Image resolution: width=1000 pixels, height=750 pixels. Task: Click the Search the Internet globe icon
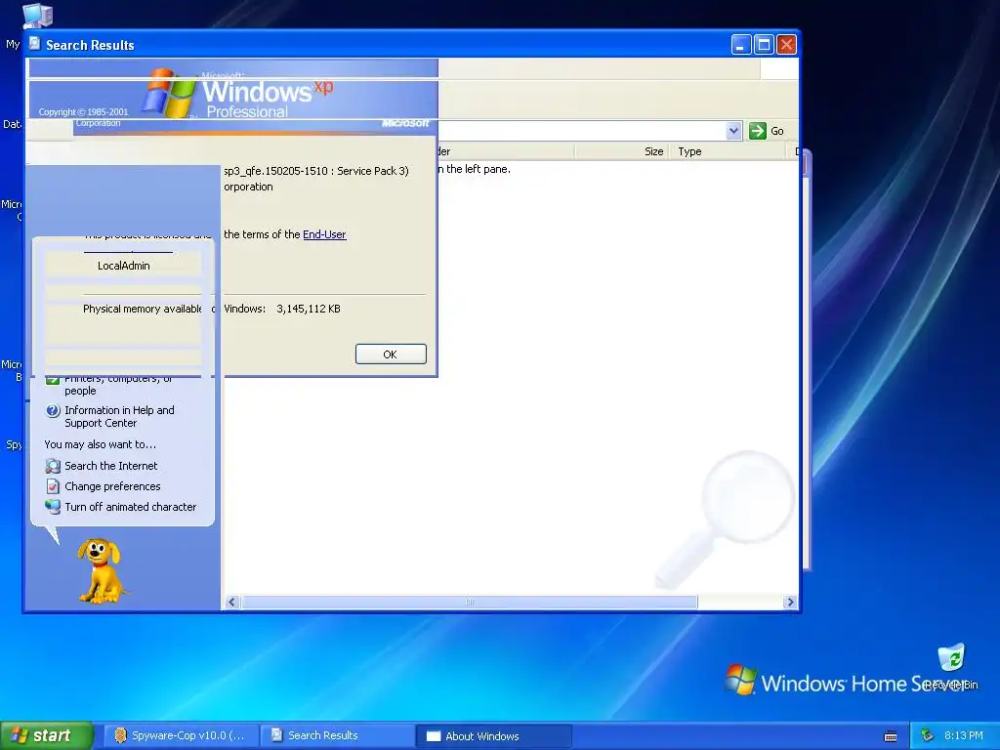53,466
